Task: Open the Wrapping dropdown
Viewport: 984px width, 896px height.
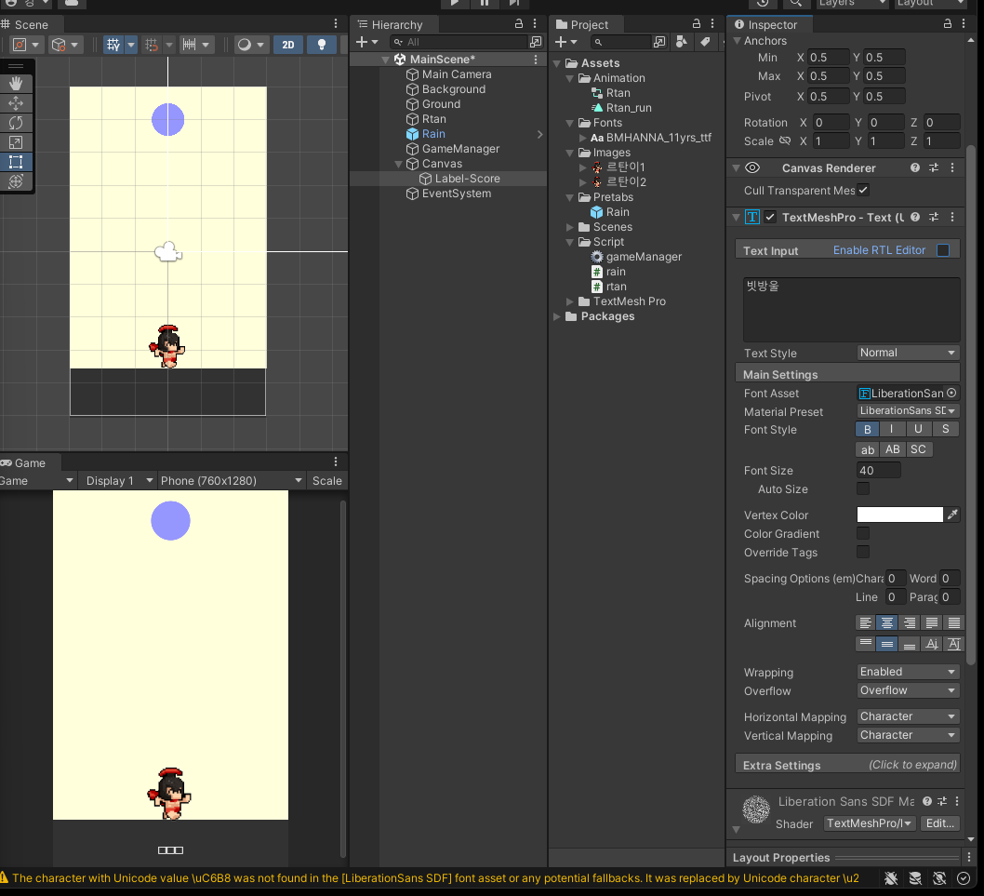Action: [908, 672]
